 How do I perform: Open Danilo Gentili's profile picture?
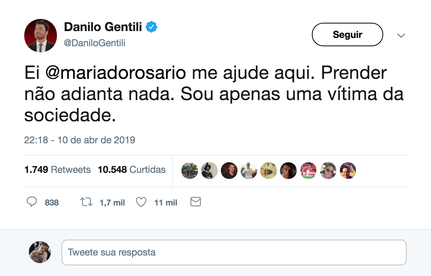41,36
